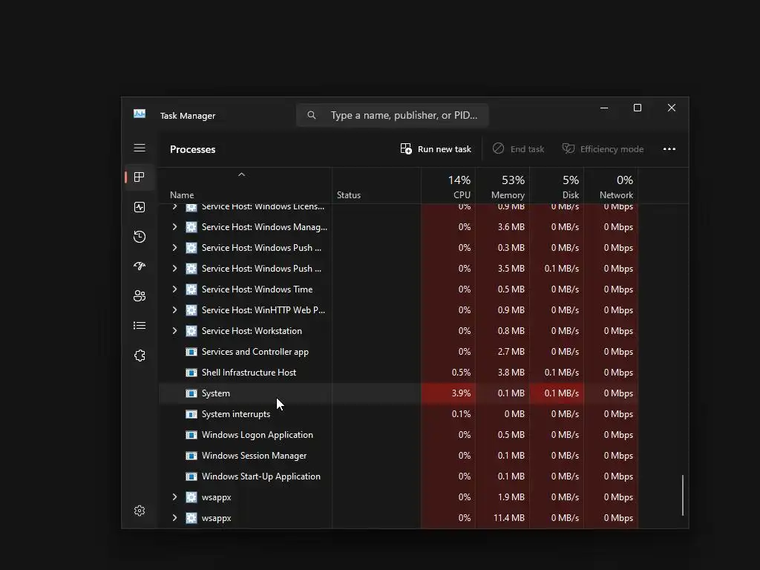Click the Task Manager app icon in title bar
Viewport: 760px width, 570px height.
coord(140,114)
